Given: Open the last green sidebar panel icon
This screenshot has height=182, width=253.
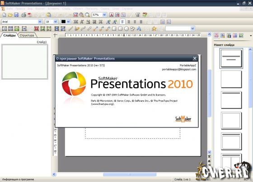Looking at the screenshot, I should [241, 36].
